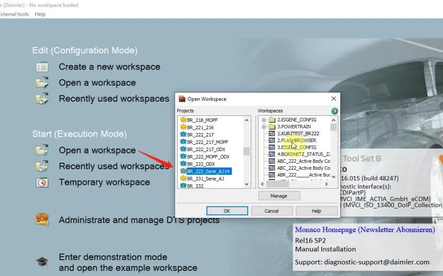Click the blue arrow icon beside Workspaces

(x=334, y=111)
